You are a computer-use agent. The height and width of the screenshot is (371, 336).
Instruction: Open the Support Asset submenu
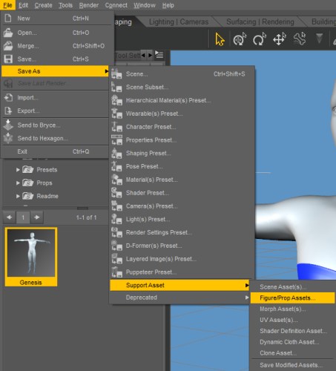click(179, 285)
